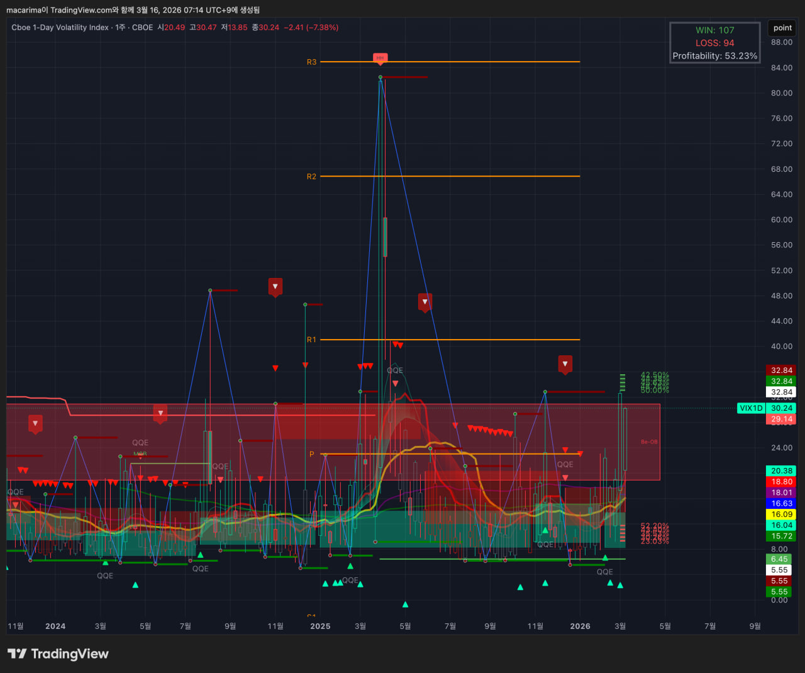Viewport: 805px width, 673px height.
Task: Click the R2 pivot level label
Action: (x=311, y=177)
